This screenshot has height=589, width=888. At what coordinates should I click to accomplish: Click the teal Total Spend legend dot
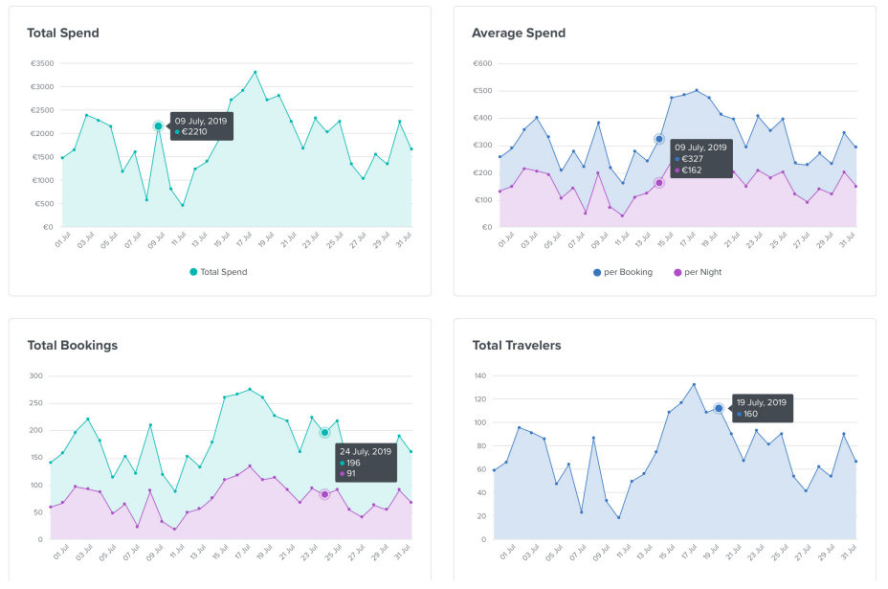[193, 272]
